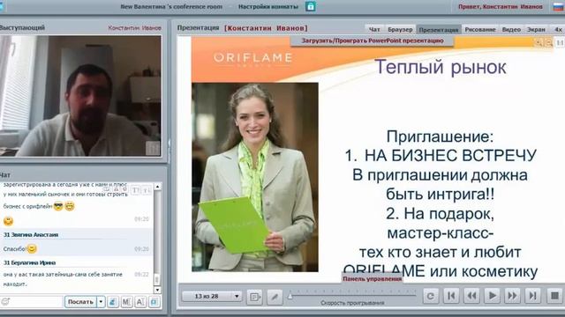Jump to the last slide

coord(532,296)
